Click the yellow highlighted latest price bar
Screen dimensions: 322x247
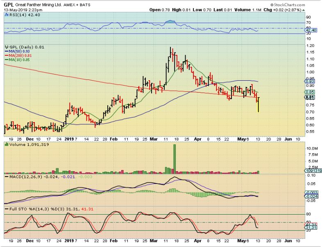coord(258,105)
